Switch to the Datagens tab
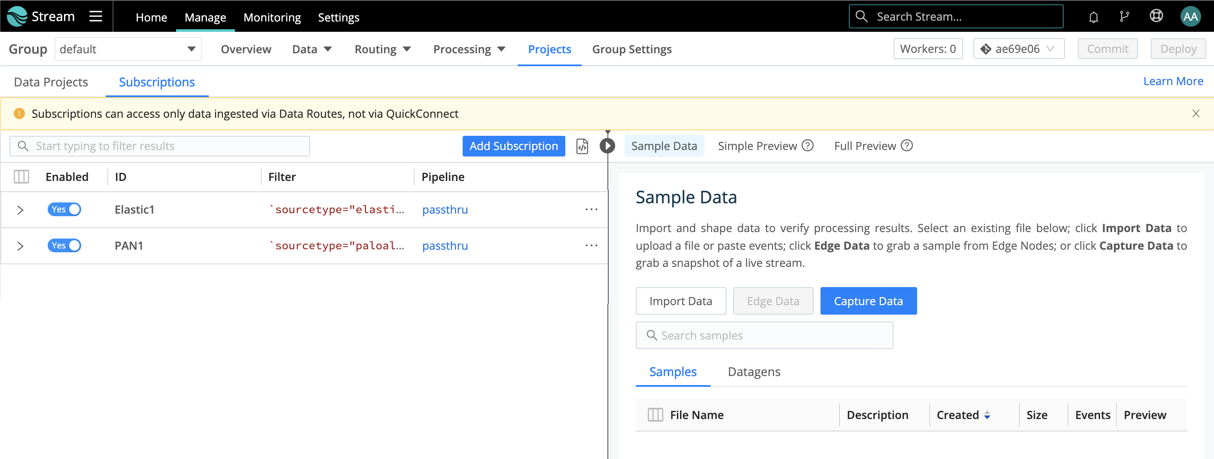1214x459 pixels. tap(753, 372)
